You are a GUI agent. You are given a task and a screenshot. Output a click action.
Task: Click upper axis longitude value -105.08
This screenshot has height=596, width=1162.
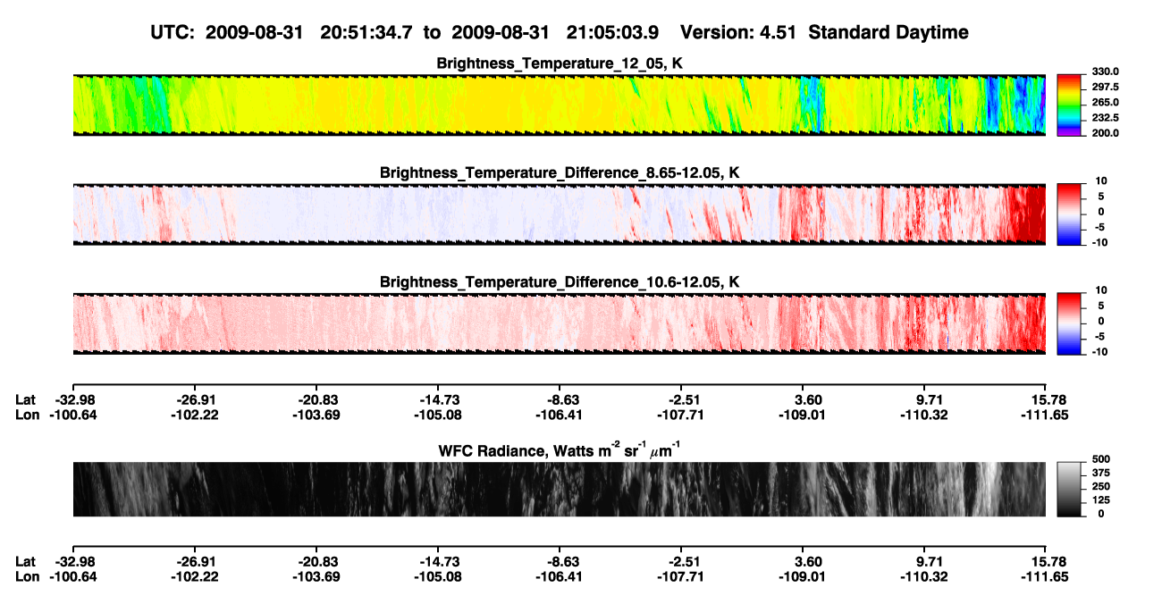[x=437, y=415]
